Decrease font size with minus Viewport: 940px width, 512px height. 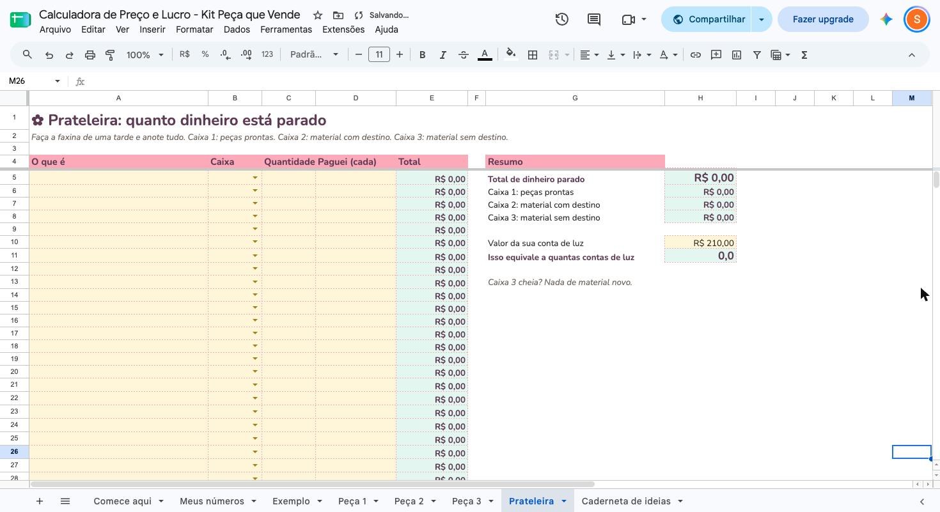tap(359, 55)
